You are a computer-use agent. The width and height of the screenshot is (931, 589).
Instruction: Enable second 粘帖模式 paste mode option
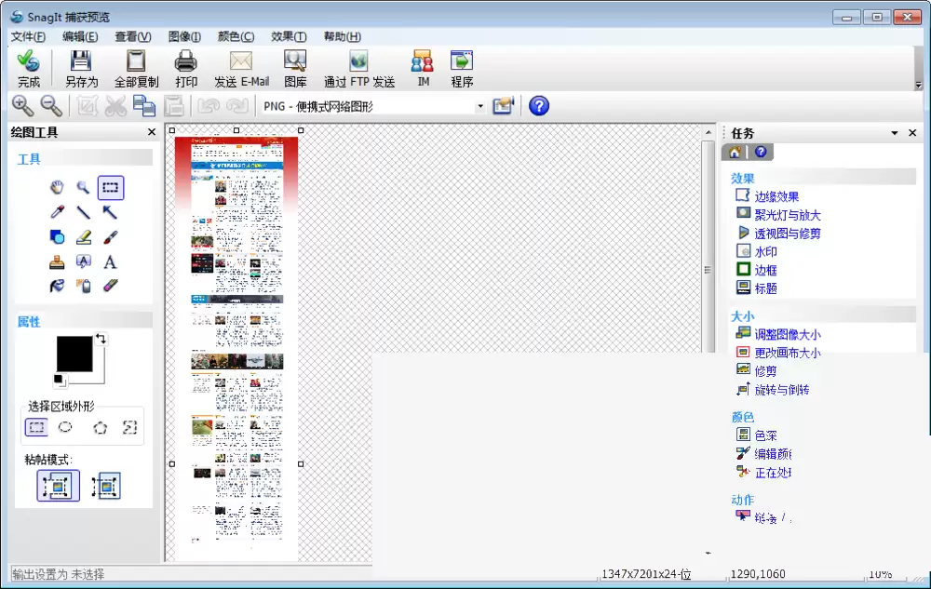point(106,486)
